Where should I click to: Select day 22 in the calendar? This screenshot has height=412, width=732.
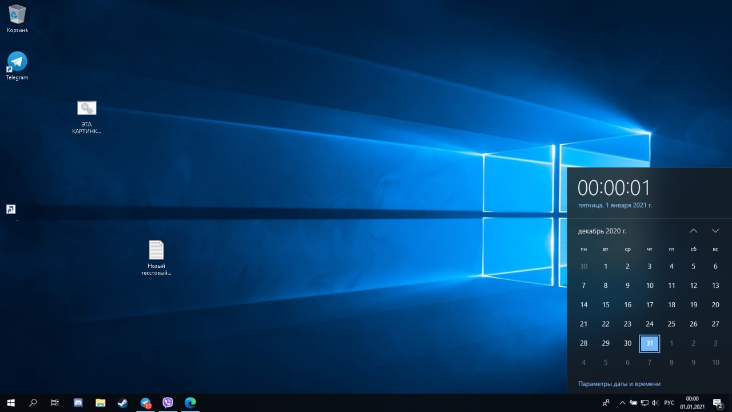pos(606,324)
